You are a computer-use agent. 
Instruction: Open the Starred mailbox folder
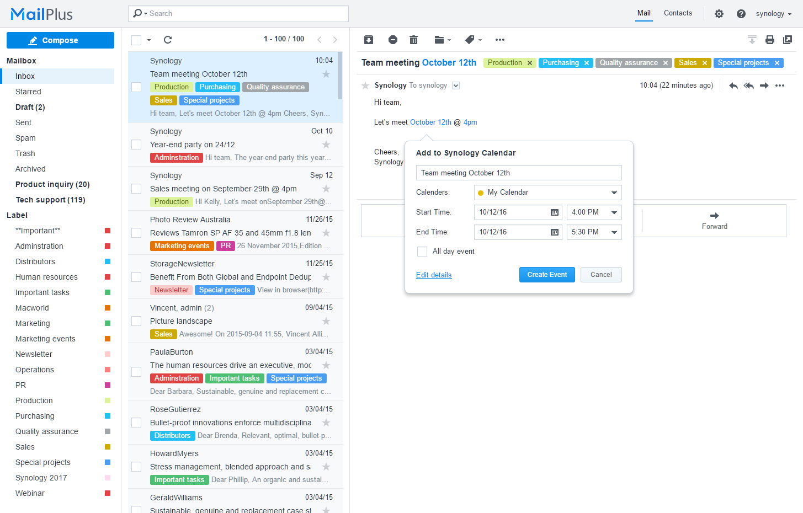click(x=28, y=92)
